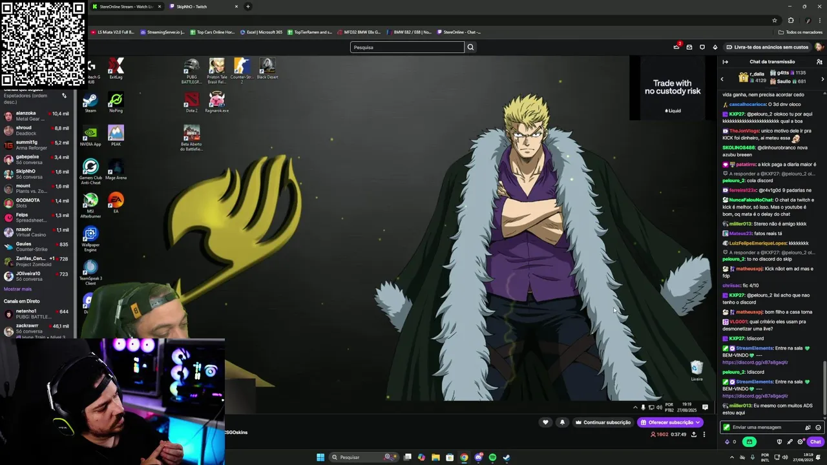This screenshot has width=827, height=465.
Task: Bookmark this page with star icon
Action: [774, 20]
